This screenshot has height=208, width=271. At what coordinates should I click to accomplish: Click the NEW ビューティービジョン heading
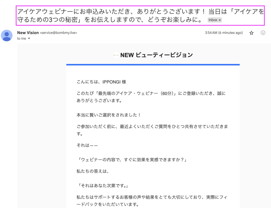point(156,55)
